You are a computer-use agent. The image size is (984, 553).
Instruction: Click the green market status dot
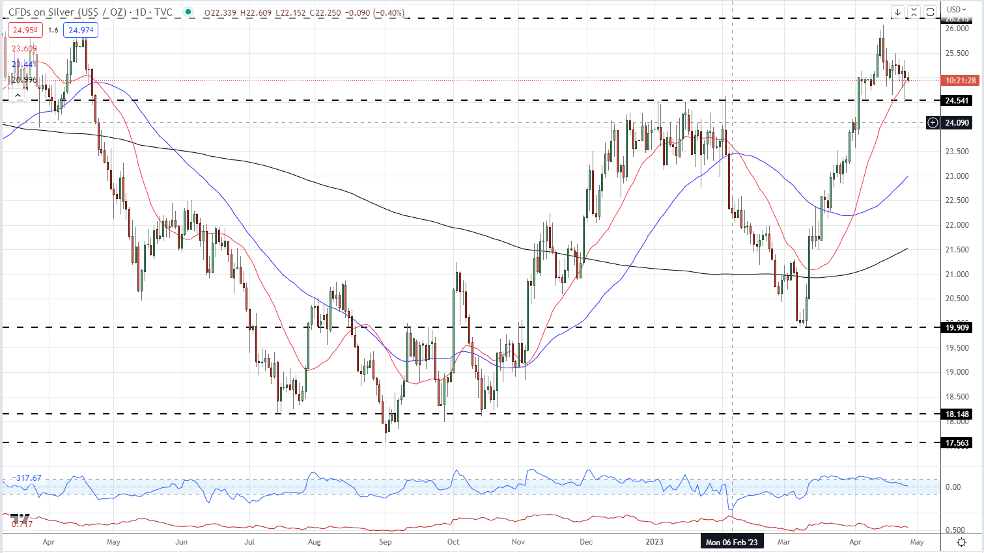click(x=188, y=12)
